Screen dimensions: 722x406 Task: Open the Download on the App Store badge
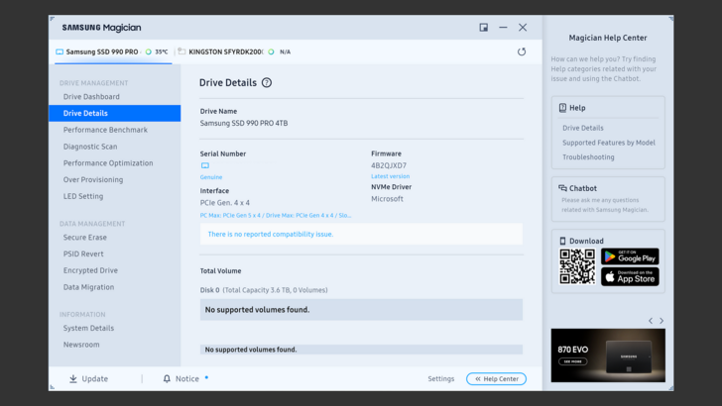[630, 276]
